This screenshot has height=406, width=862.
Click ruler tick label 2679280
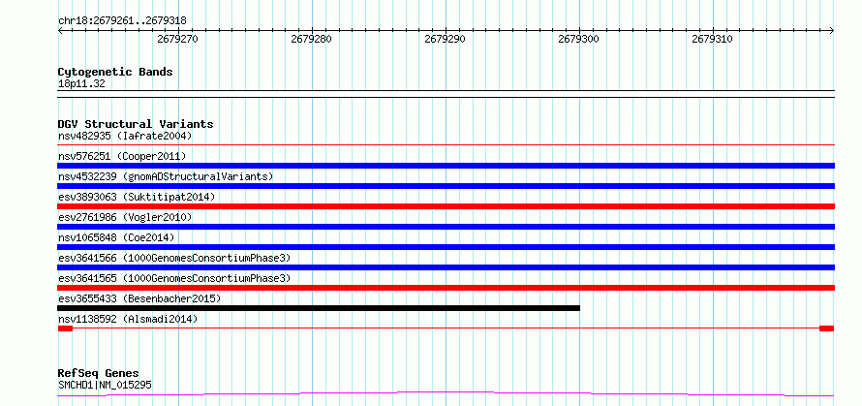click(x=311, y=39)
